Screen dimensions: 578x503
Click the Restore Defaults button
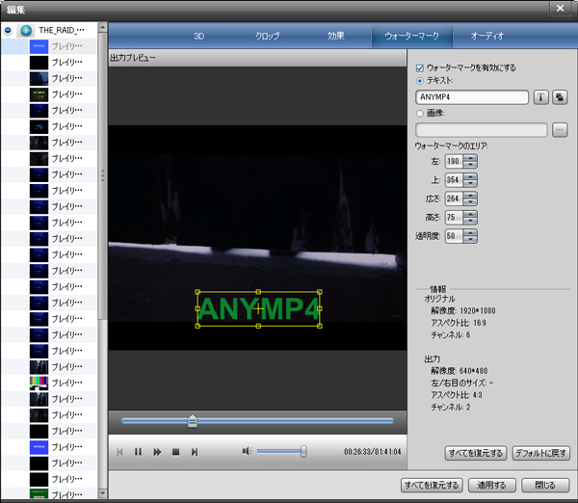coord(540,453)
